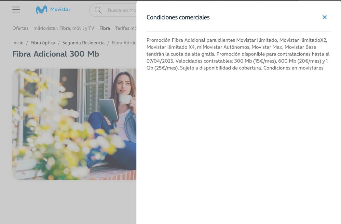Click the Fibra Adicional breadcrumb
The width and height of the screenshot is (341, 224).
124,43
